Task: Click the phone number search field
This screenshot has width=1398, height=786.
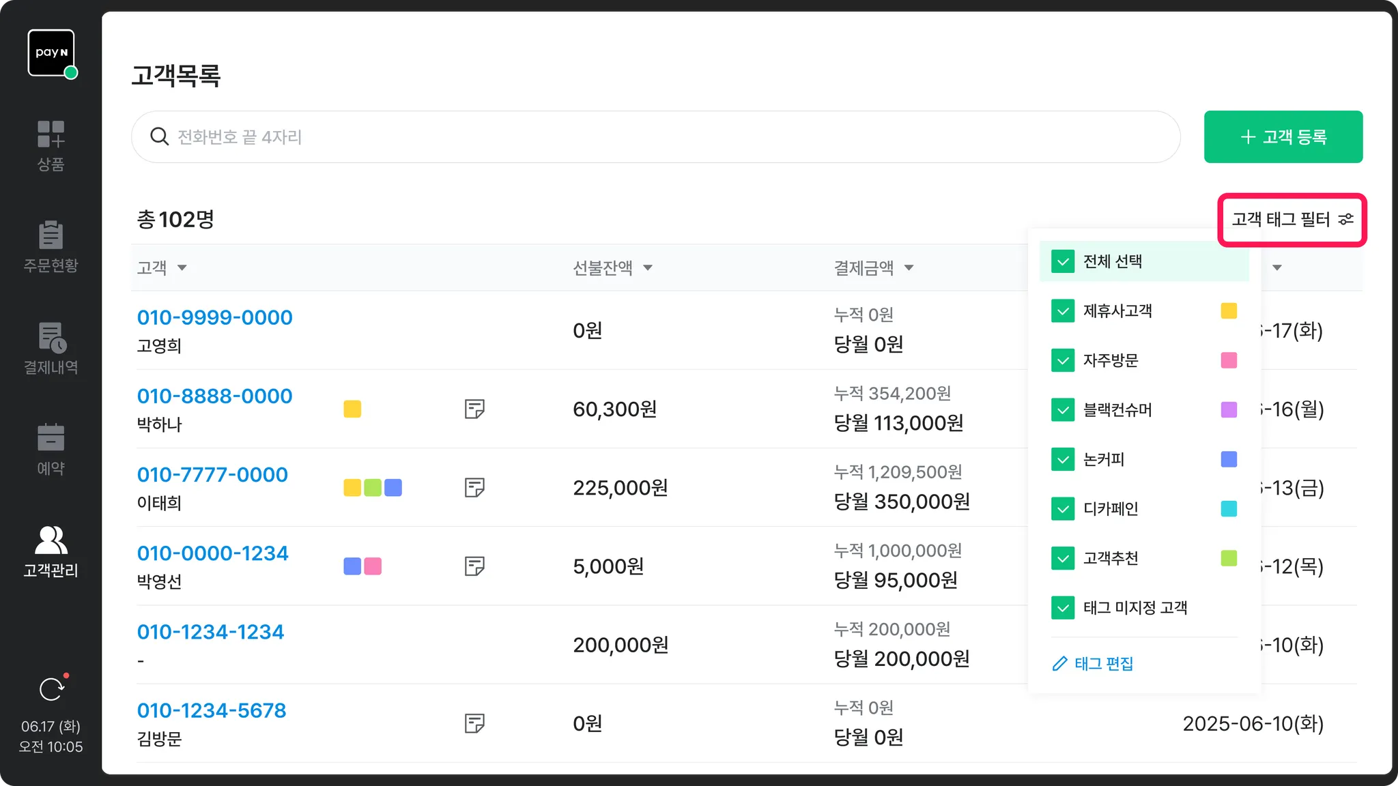Action: [655, 137]
